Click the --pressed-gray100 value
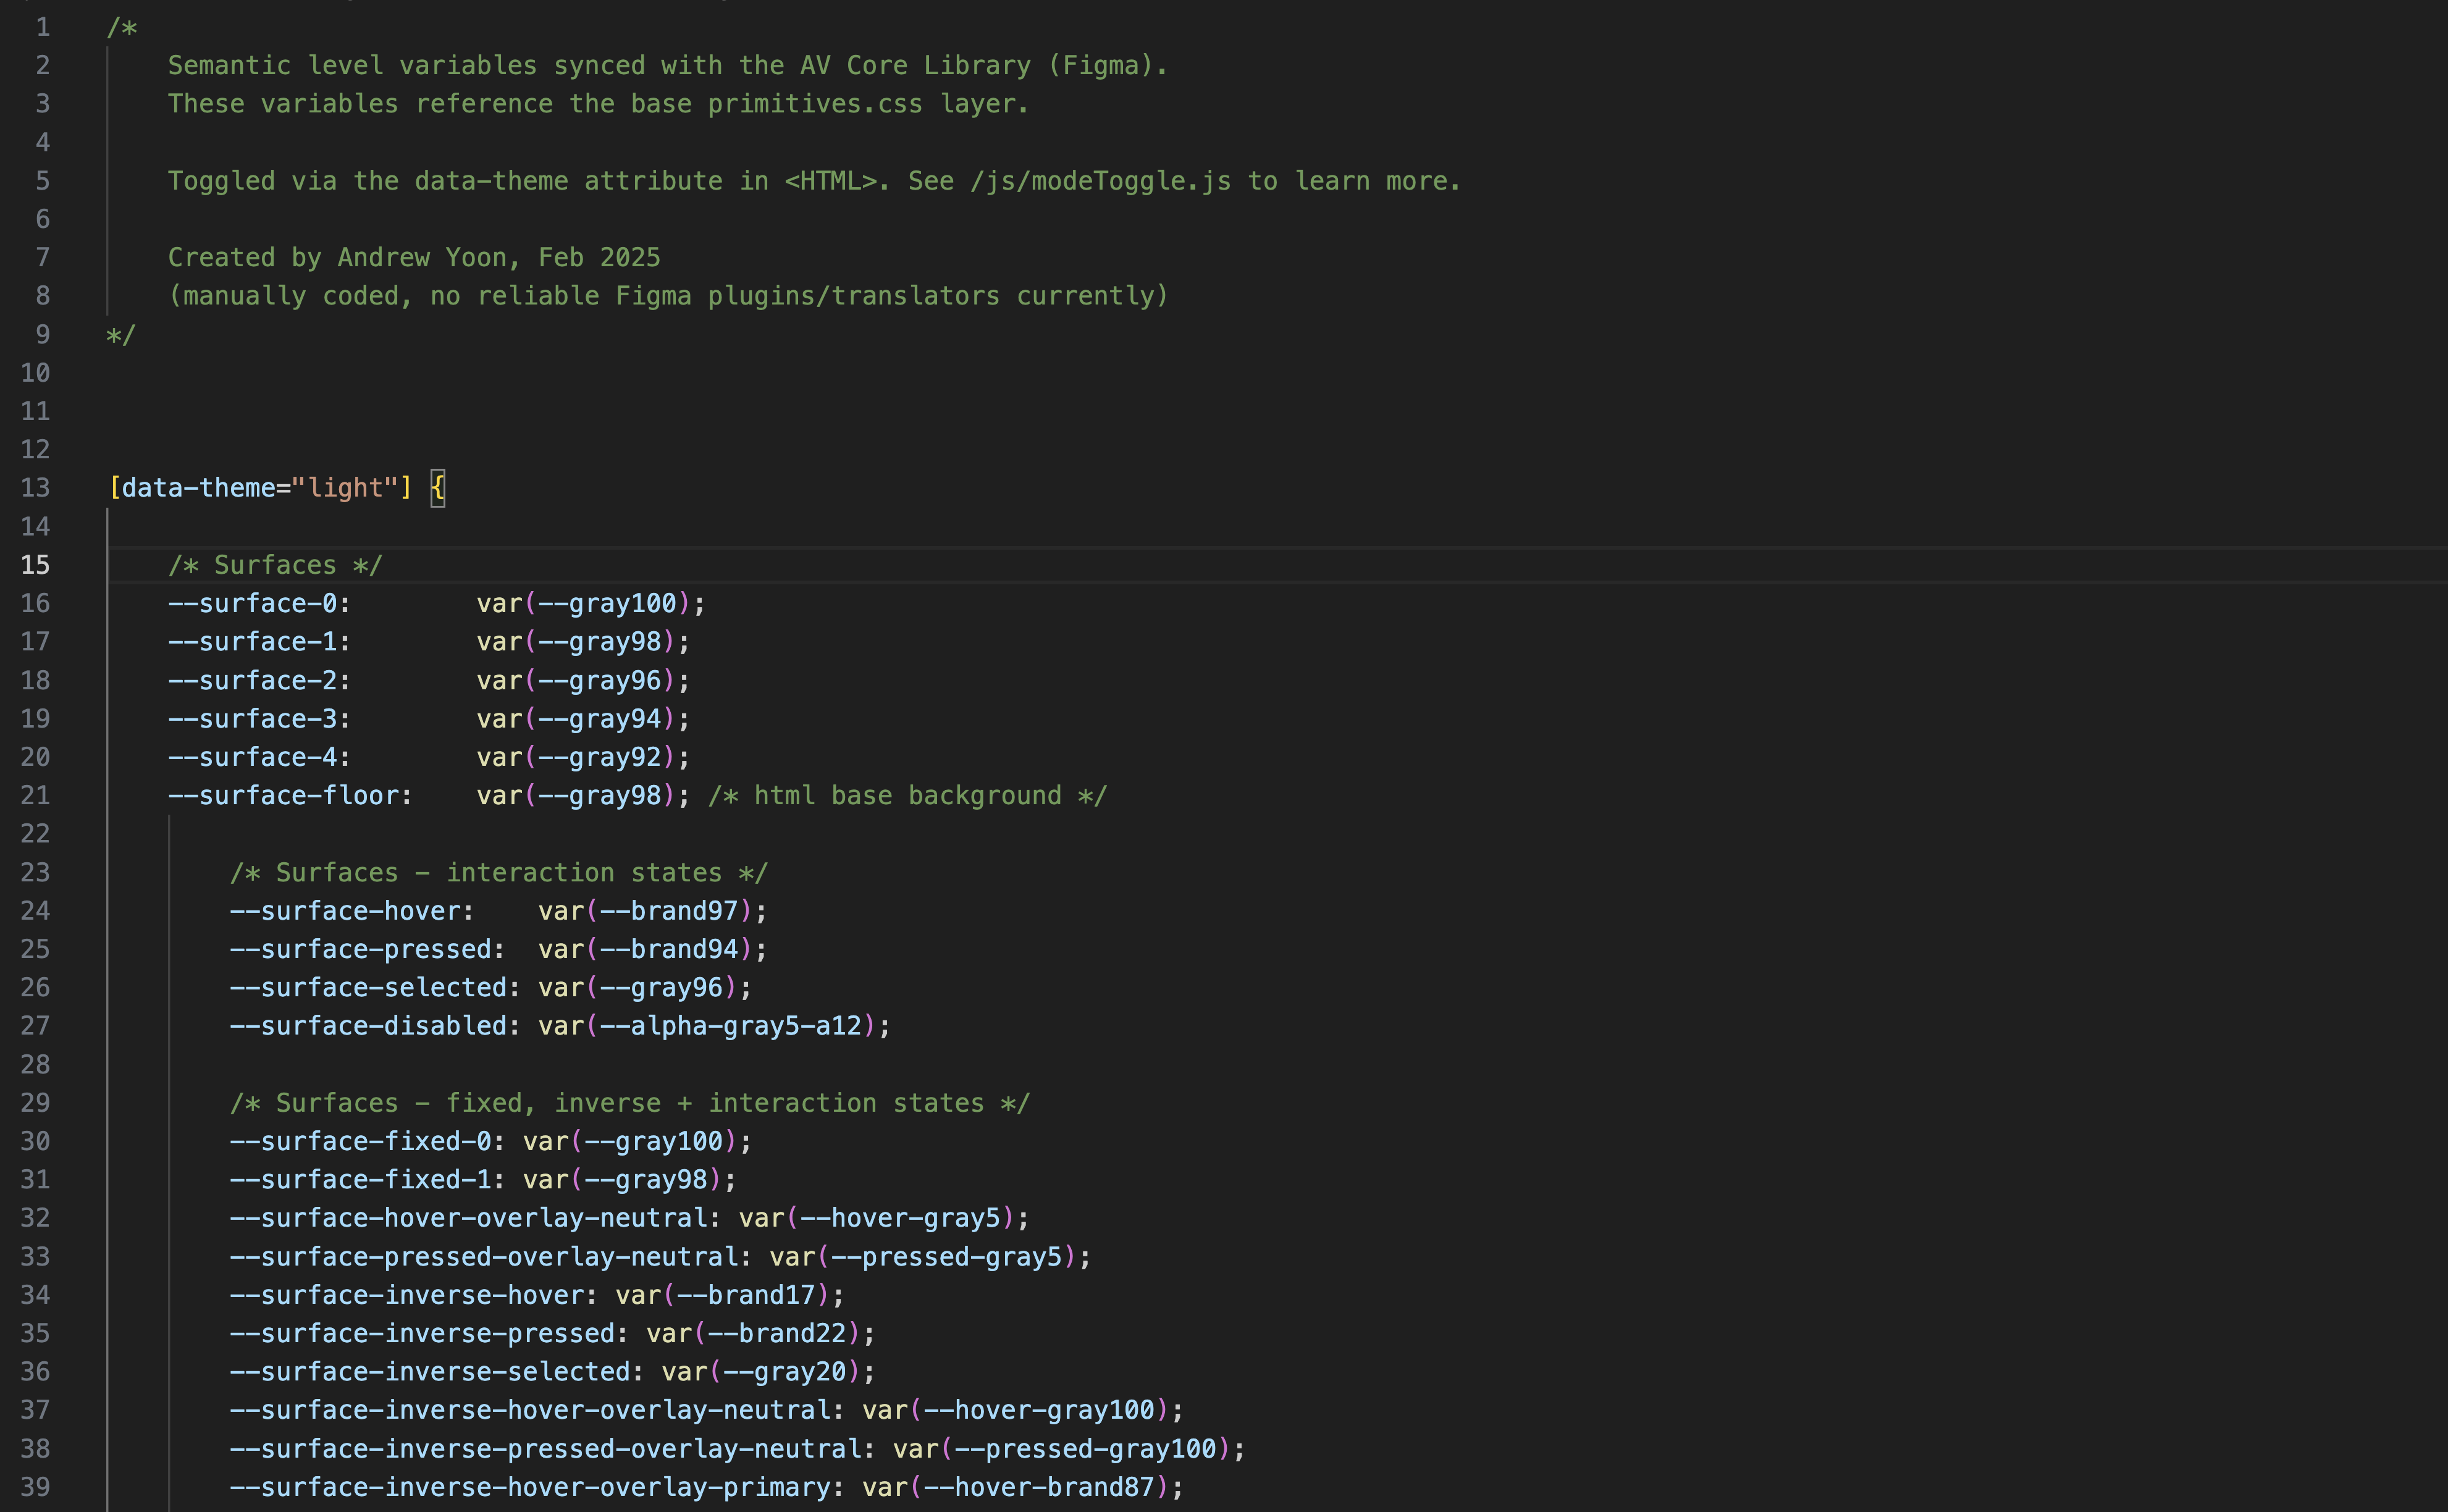 pos(1085,1449)
